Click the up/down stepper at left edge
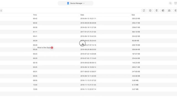177x100 pixels. [1, 11]
